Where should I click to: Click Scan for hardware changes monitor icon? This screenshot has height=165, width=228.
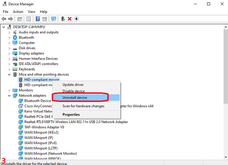point(54,19)
